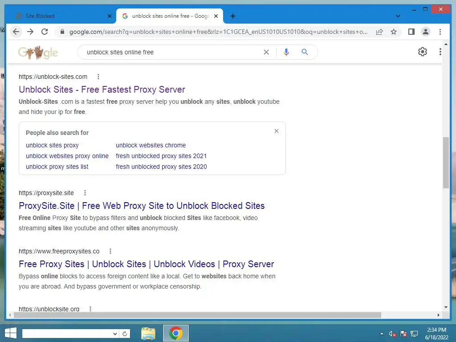The height and width of the screenshot is (342, 456).
Task: Open the Chrome side panel
Action: point(411,32)
